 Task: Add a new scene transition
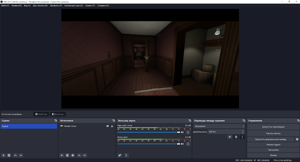coord(230,137)
